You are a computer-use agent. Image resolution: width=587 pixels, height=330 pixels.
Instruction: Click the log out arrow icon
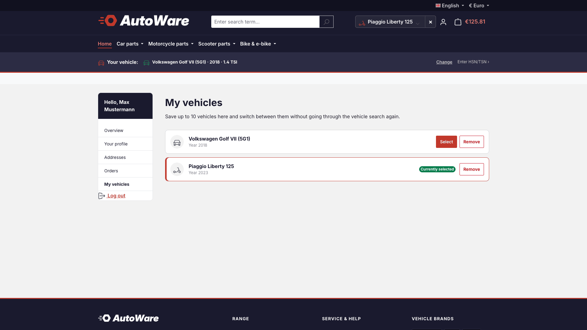(102, 196)
